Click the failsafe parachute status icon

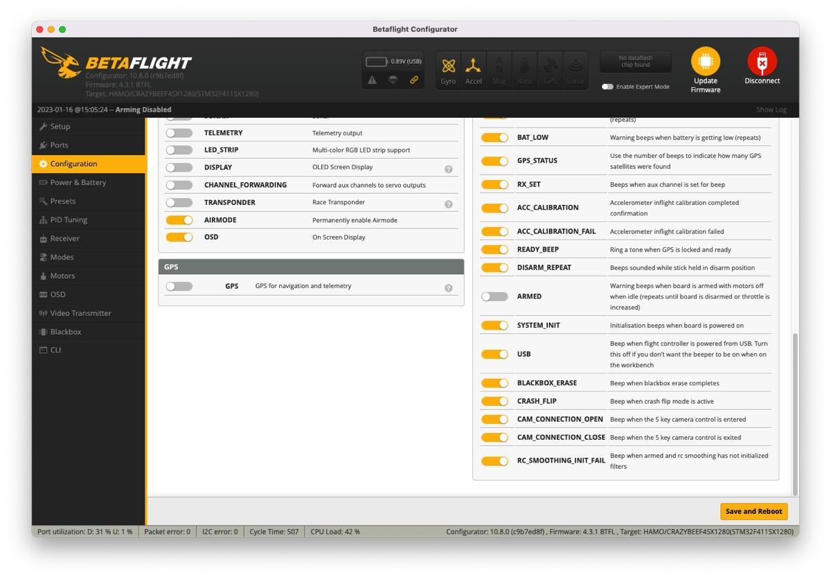pos(393,80)
